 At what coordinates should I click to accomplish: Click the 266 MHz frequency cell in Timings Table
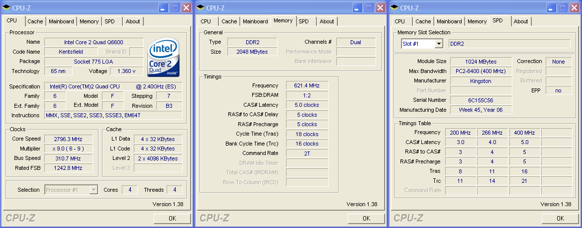pos(492,132)
